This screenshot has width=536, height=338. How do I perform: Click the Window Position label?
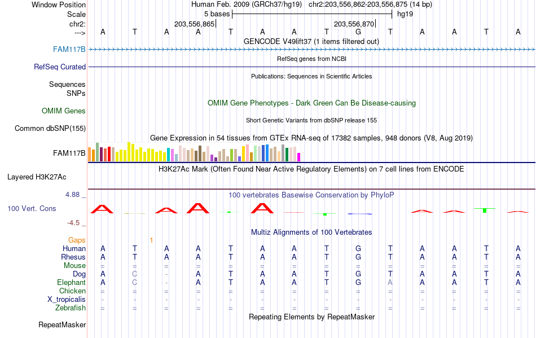point(59,5)
